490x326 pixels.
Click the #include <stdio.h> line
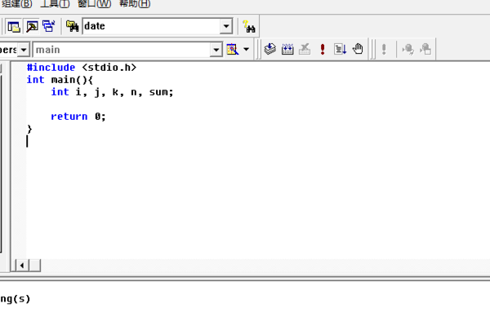click(x=82, y=68)
